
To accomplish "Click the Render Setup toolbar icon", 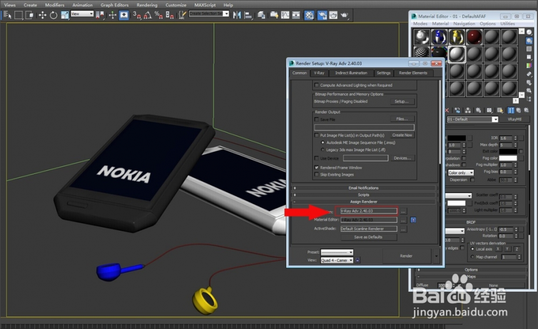I will (x=322, y=15).
